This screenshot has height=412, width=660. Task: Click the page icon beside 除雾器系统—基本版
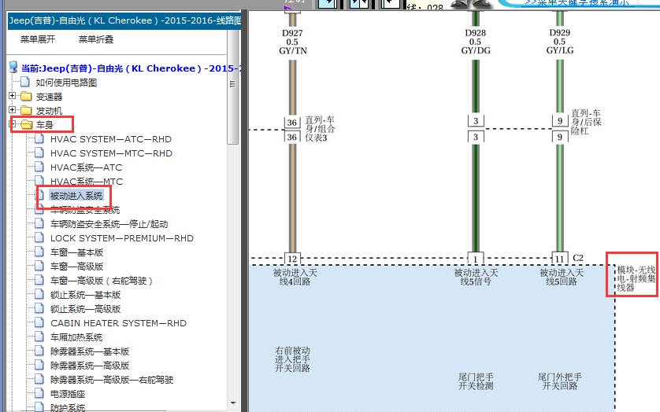point(39,351)
